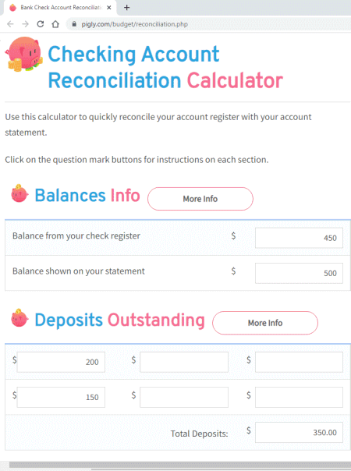Open a new tab with plus icon
Viewport: 351px width, 471px height.
pos(127,8)
